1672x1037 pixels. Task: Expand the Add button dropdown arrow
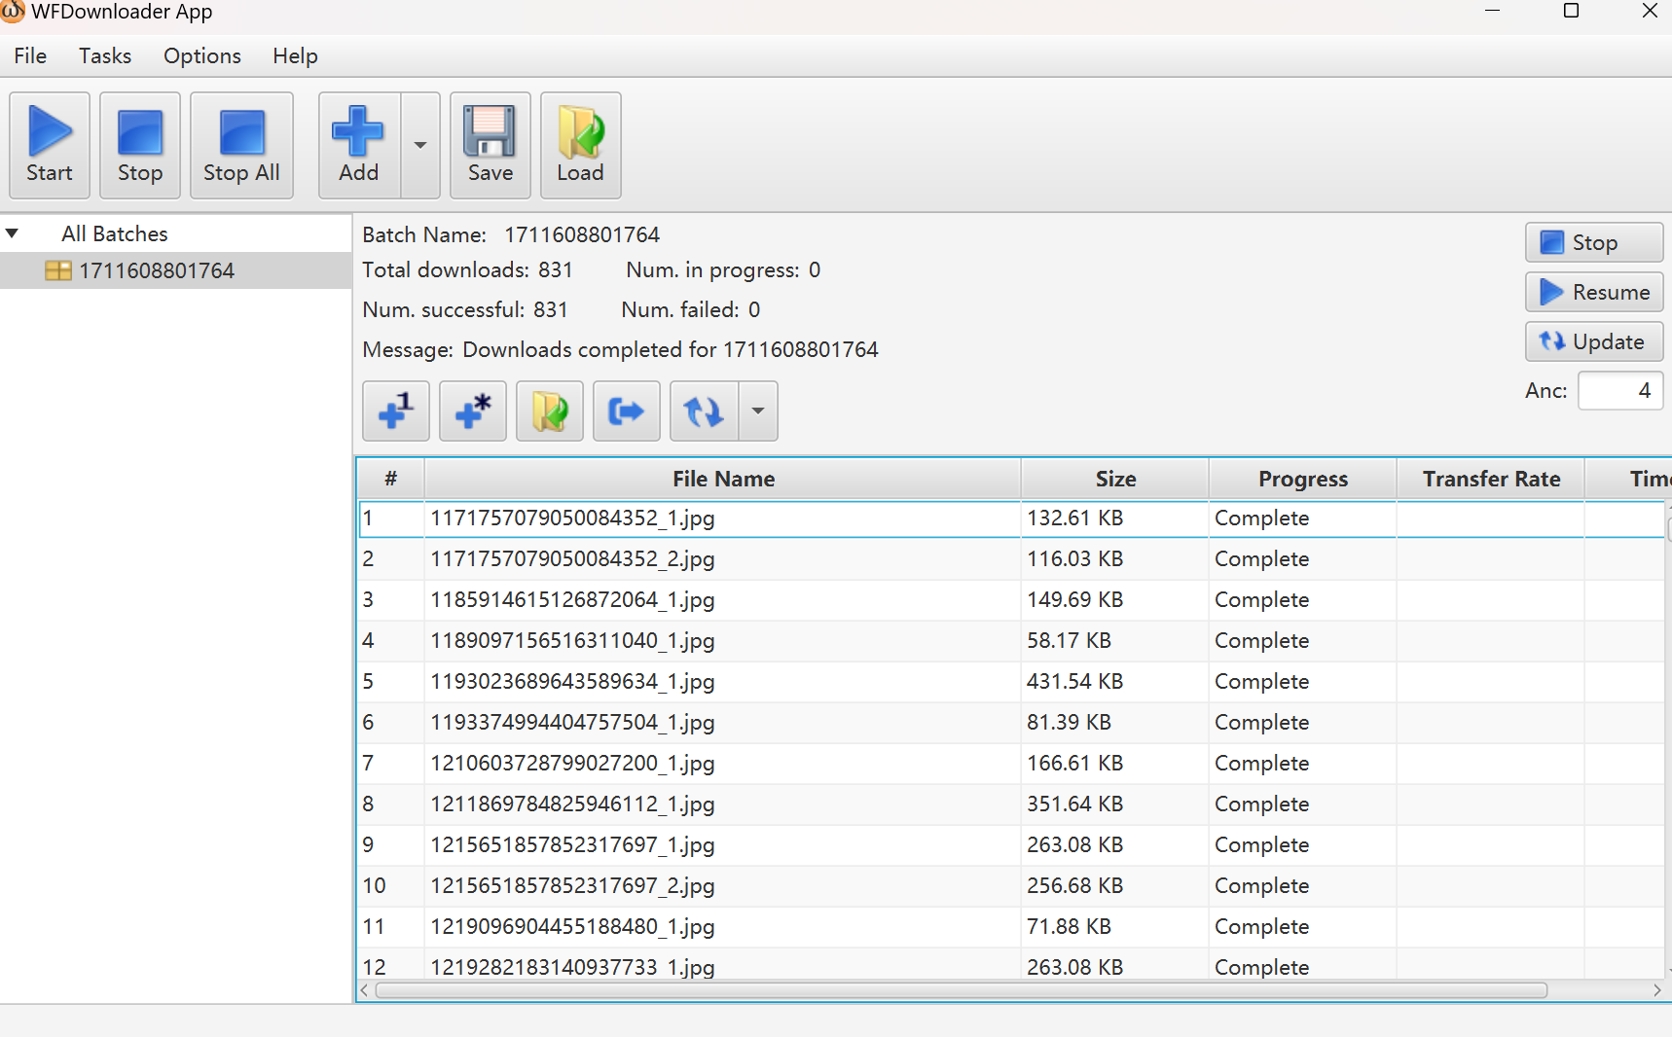pos(420,145)
